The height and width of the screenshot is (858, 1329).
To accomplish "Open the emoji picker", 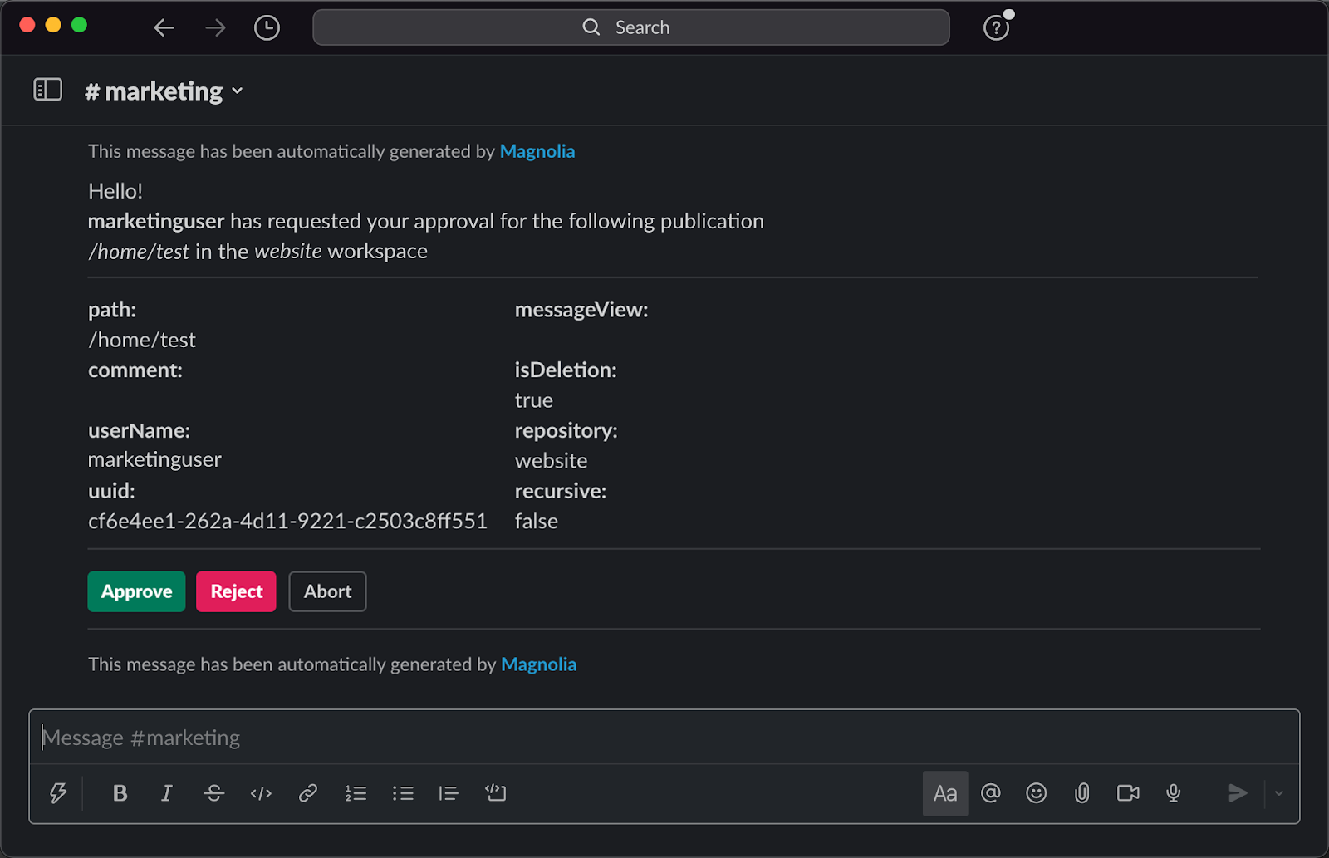I will click(1036, 793).
